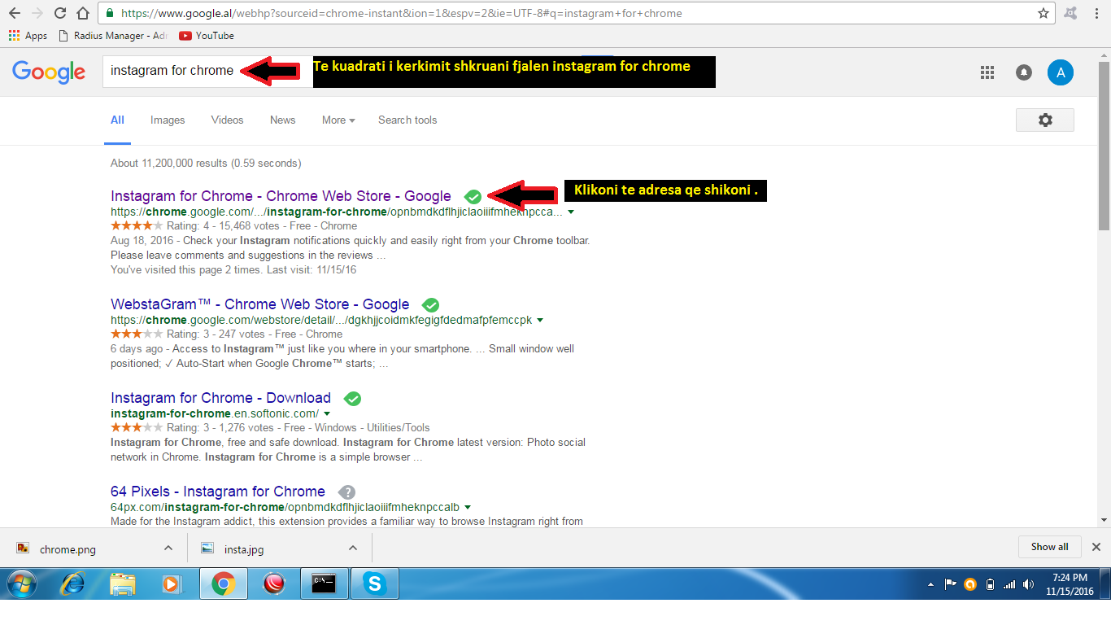The height and width of the screenshot is (625, 1111).
Task: Open the Command Prompt taskbar icon
Action: pyautogui.click(x=325, y=583)
